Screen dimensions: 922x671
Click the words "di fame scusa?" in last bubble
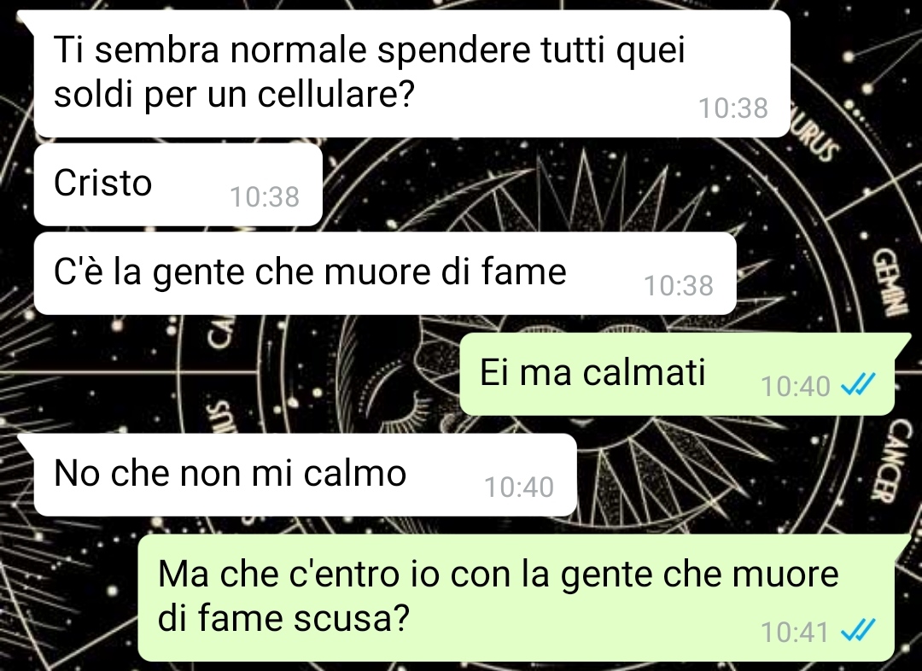[x=283, y=618]
